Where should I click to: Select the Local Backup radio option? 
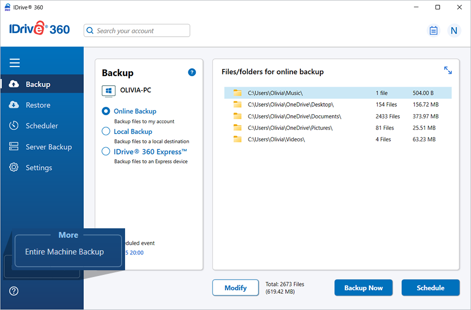106,131
